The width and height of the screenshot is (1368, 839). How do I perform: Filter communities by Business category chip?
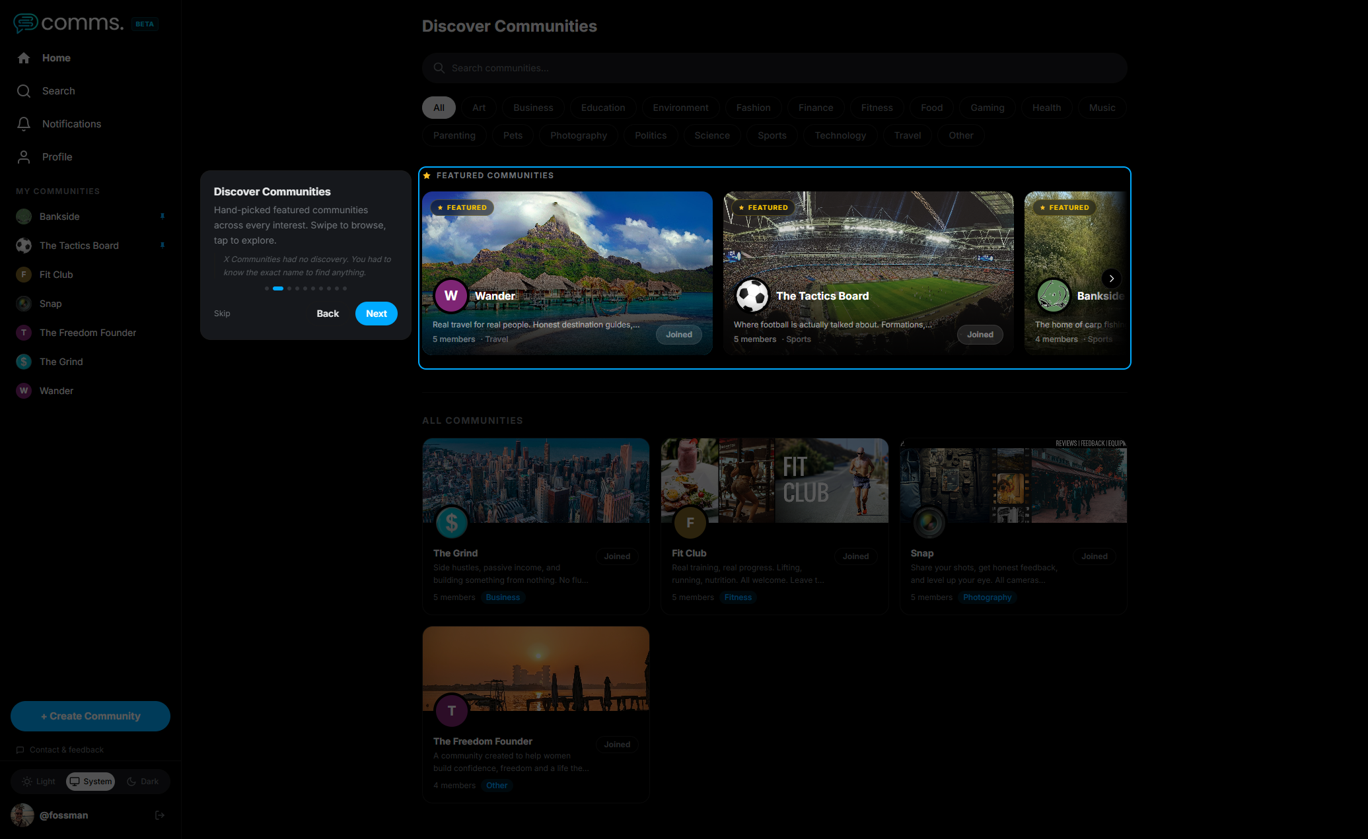click(x=533, y=108)
